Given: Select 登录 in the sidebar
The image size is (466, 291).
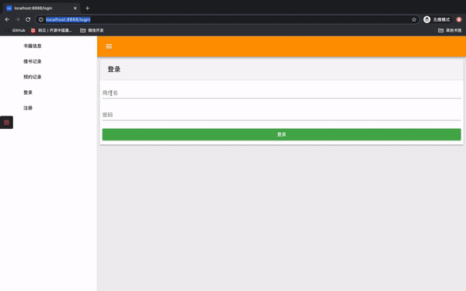Looking at the screenshot, I should pos(28,92).
